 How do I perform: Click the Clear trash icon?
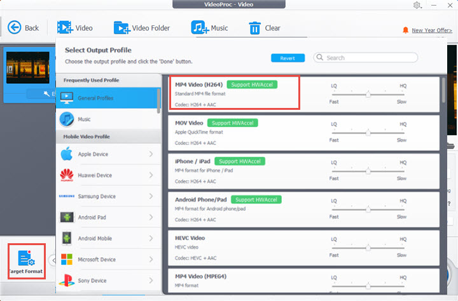coord(254,28)
